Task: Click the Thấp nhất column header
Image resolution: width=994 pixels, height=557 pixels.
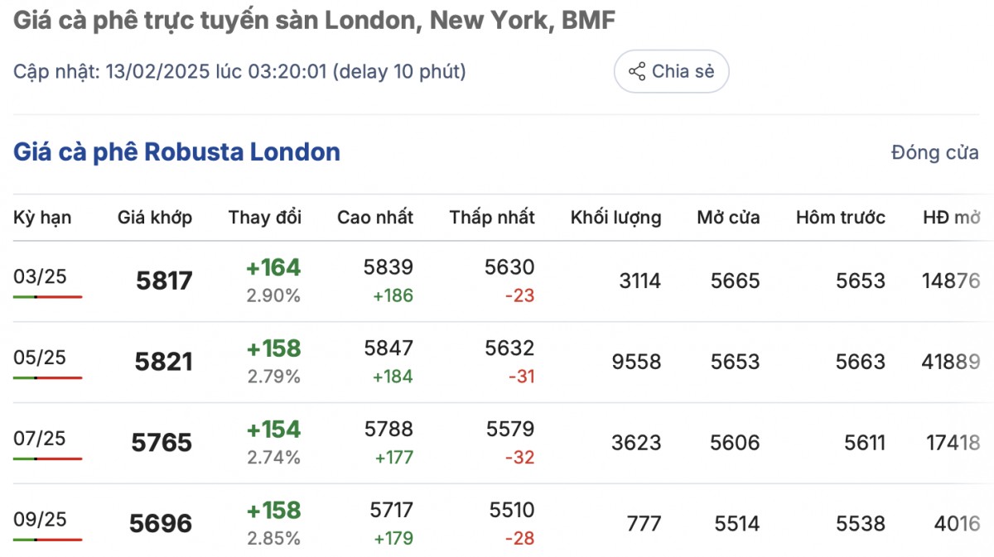Action: point(492,218)
